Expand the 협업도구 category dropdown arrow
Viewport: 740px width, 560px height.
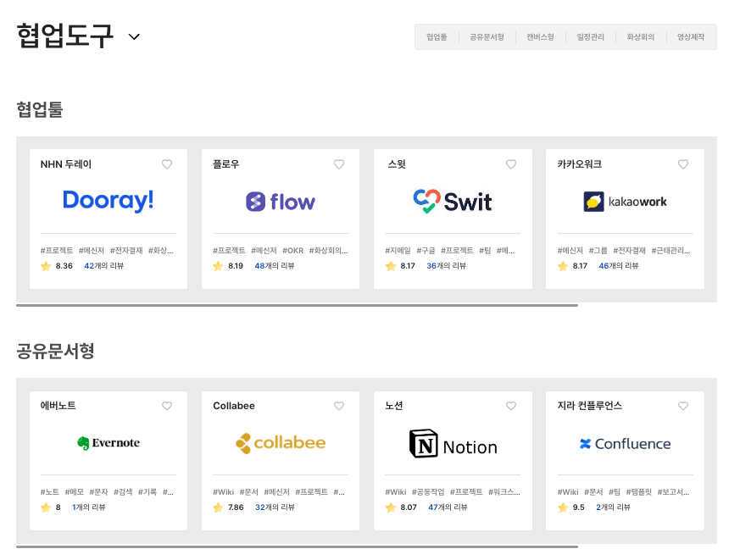tap(134, 36)
